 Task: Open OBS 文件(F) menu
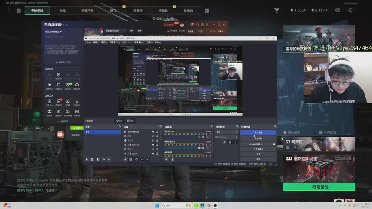[88, 42]
